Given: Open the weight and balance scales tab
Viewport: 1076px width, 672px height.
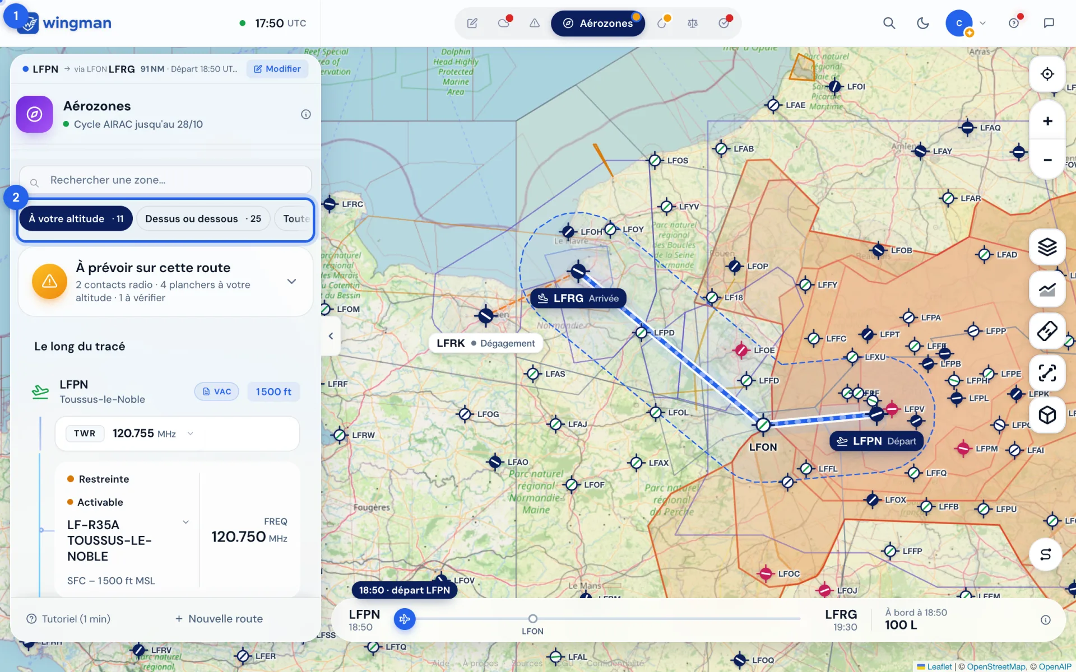Looking at the screenshot, I should (693, 23).
